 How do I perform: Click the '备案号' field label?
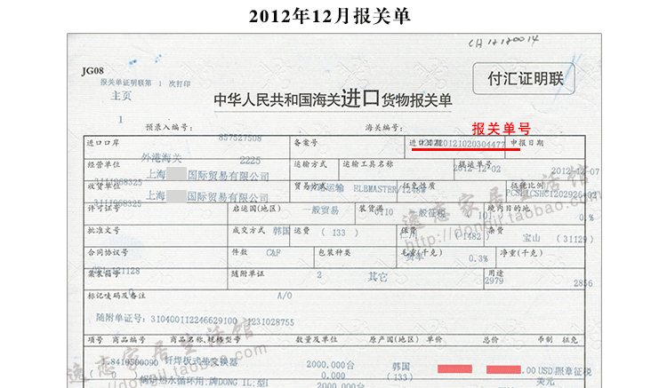pyautogui.click(x=305, y=143)
